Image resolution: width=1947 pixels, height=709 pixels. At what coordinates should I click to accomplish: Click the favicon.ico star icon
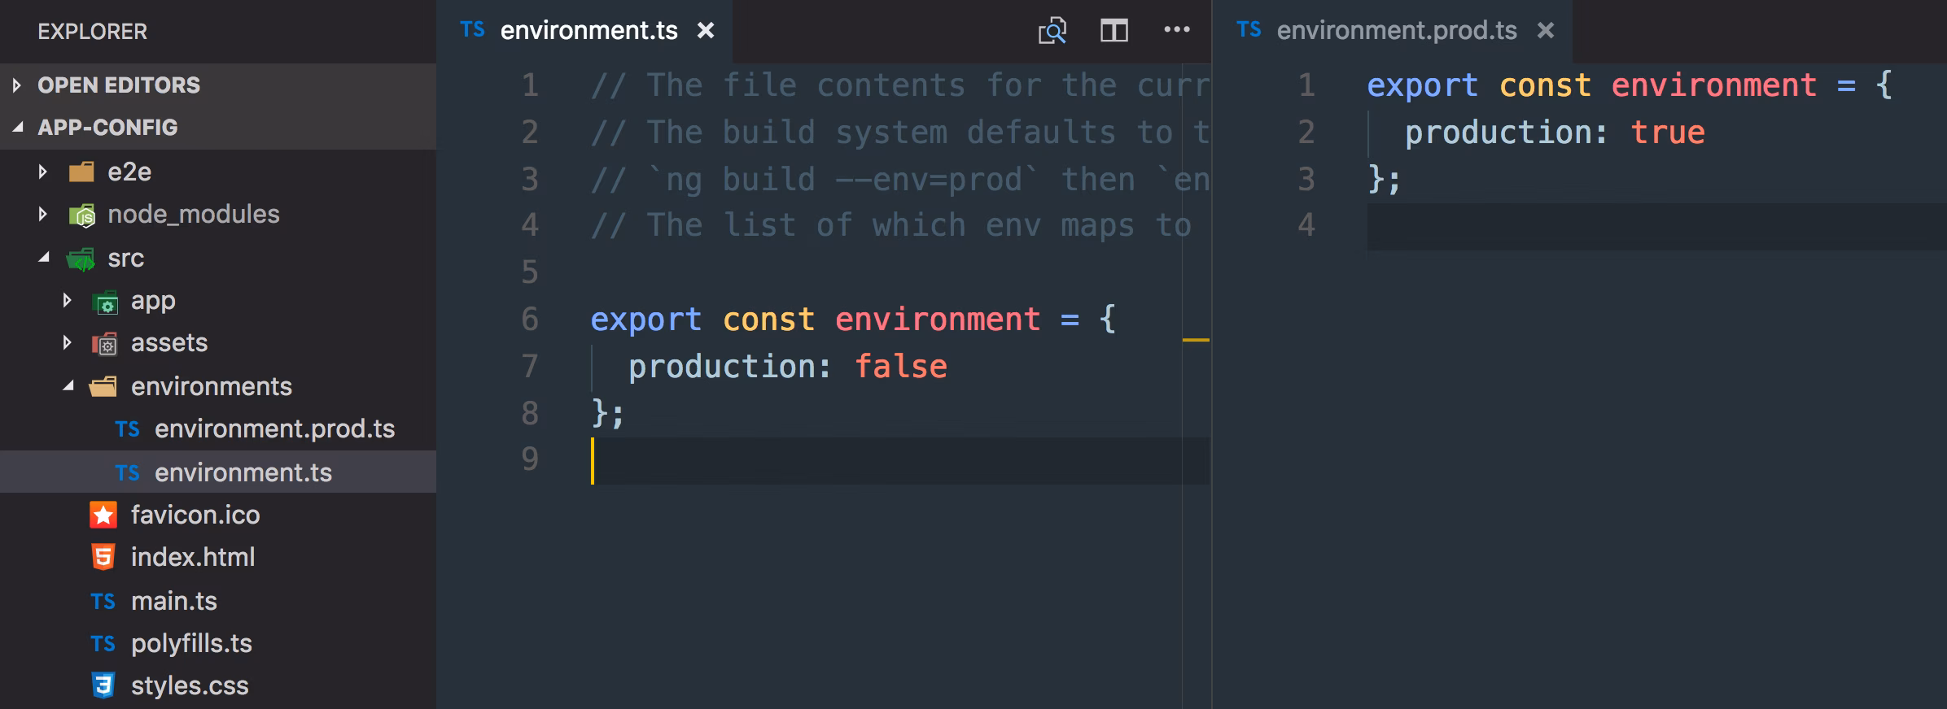(x=103, y=515)
